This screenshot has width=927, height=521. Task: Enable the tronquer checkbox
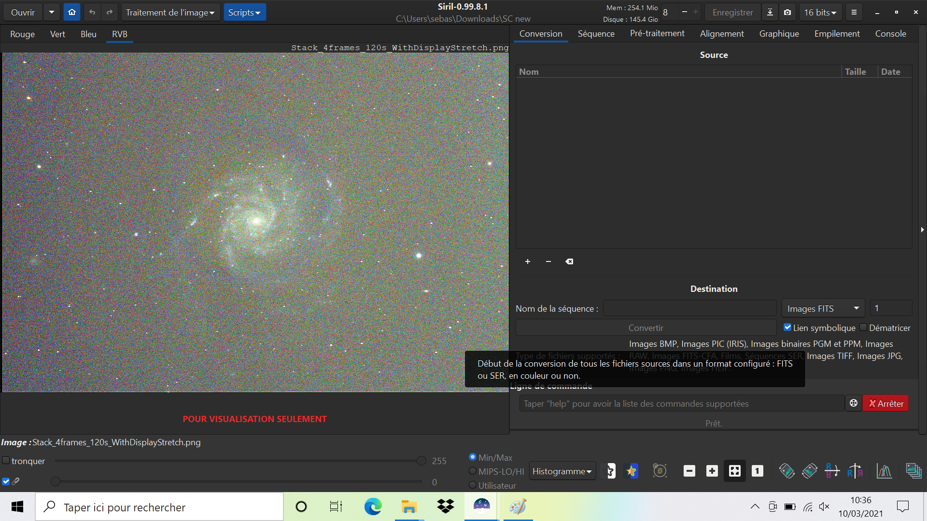tap(6, 461)
